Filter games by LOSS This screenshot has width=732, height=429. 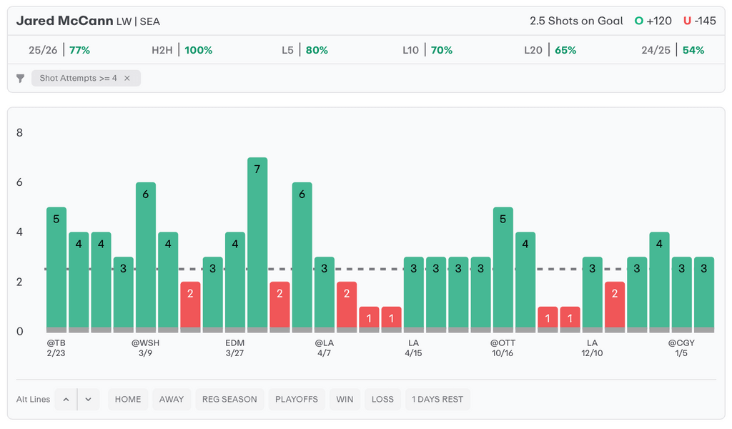coord(382,399)
